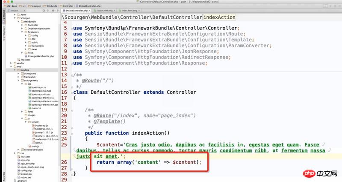Open run configuration dropdown in toolbar

point(326,6)
